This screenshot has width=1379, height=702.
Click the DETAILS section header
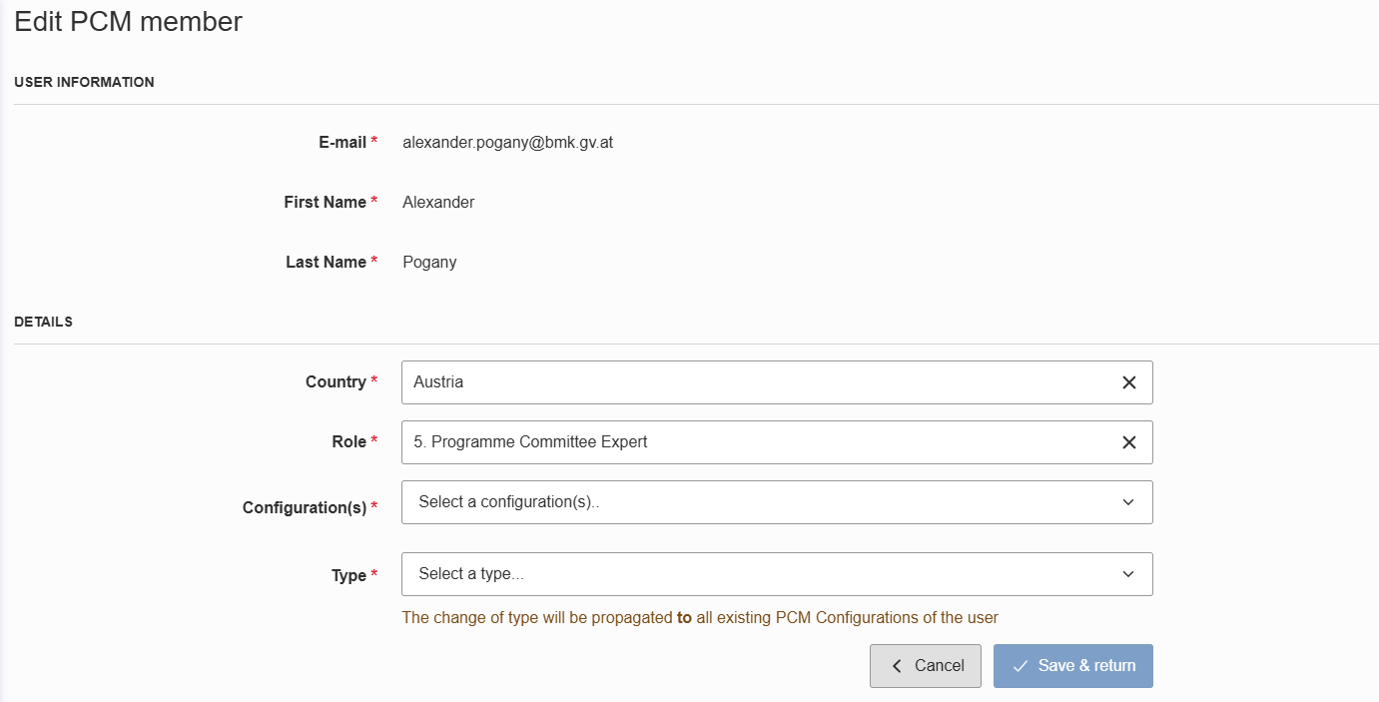click(x=43, y=322)
